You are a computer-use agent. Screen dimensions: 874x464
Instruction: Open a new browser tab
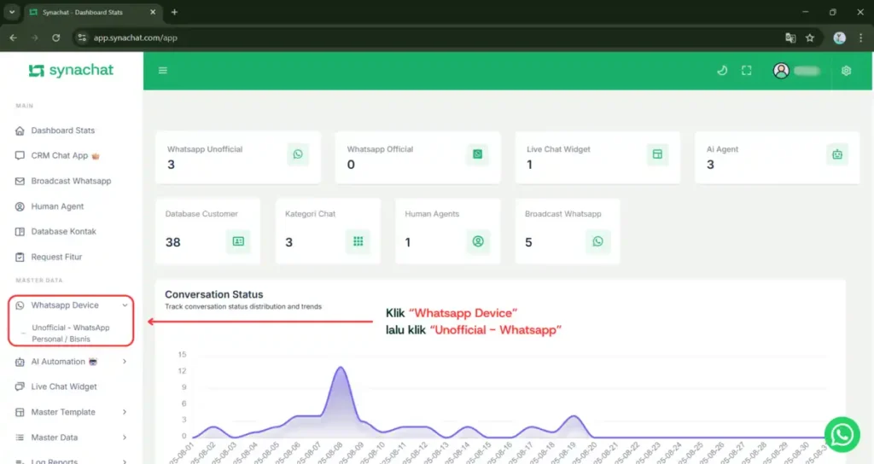click(174, 12)
